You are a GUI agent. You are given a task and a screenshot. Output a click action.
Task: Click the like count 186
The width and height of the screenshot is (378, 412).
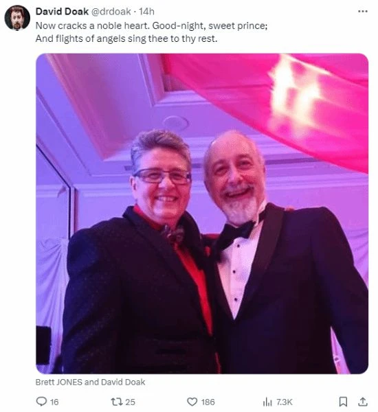(208, 402)
